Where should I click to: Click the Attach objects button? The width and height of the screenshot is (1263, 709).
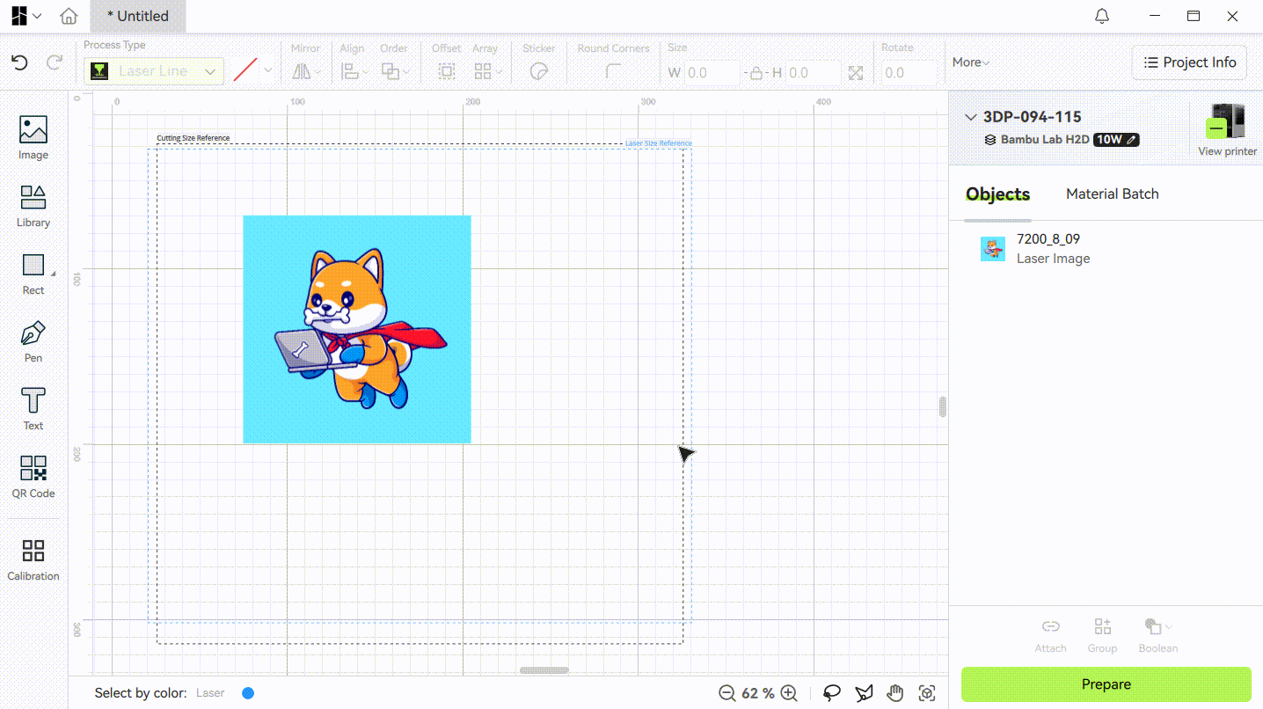[x=1050, y=635]
